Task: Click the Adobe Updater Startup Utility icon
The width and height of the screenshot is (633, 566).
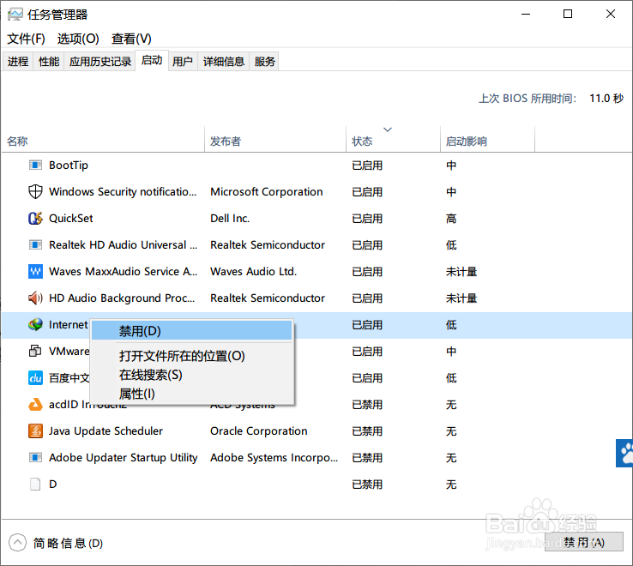Action: tap(35, 458)
